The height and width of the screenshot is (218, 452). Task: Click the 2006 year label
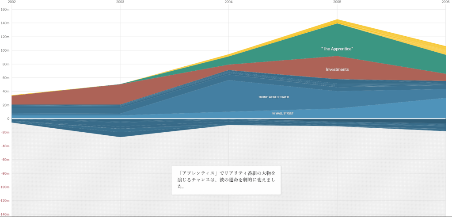[445, 2]
